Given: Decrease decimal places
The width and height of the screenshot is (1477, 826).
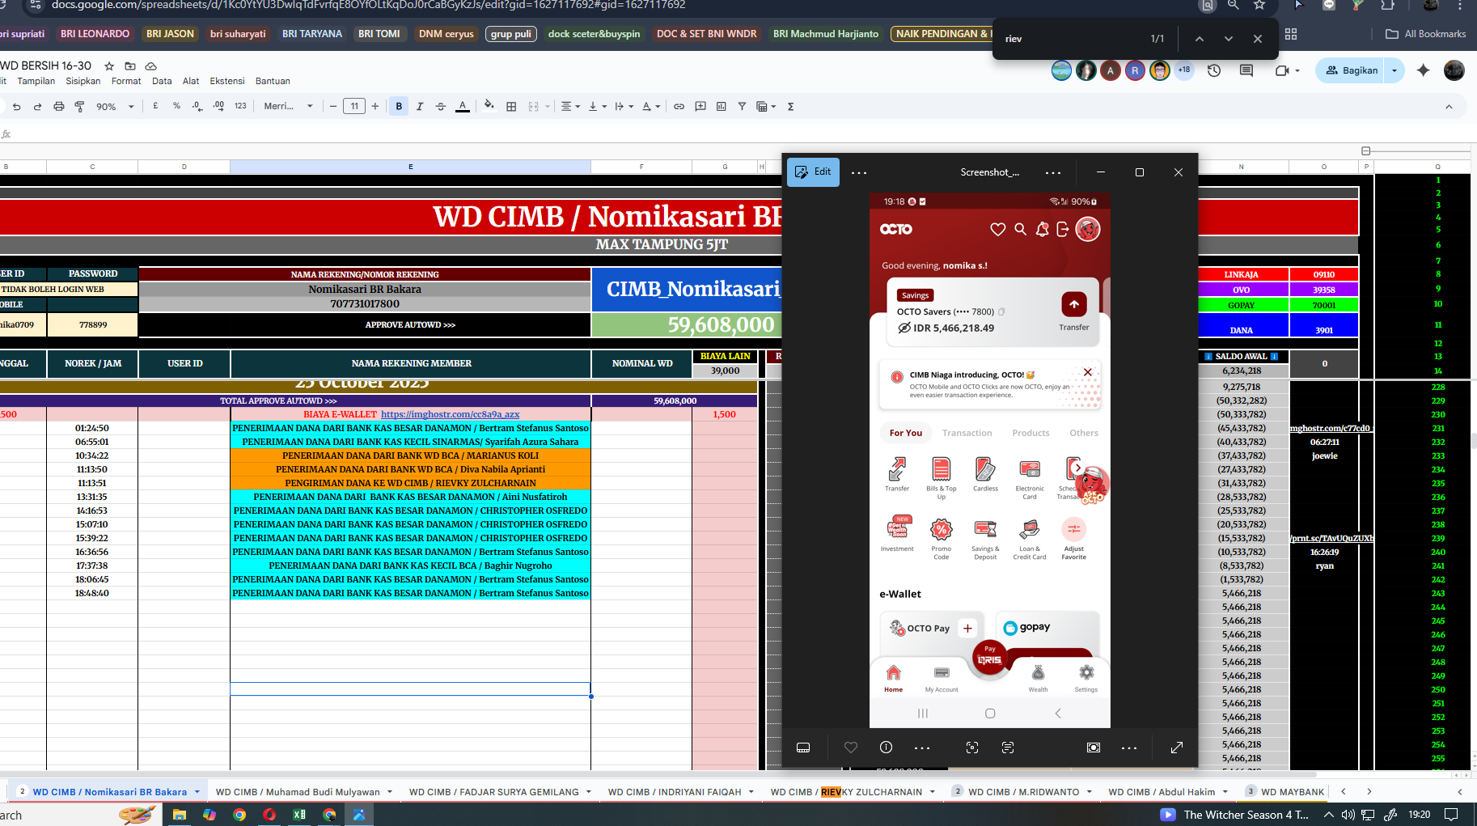Looking at the screenshot, I should (197, 106).
